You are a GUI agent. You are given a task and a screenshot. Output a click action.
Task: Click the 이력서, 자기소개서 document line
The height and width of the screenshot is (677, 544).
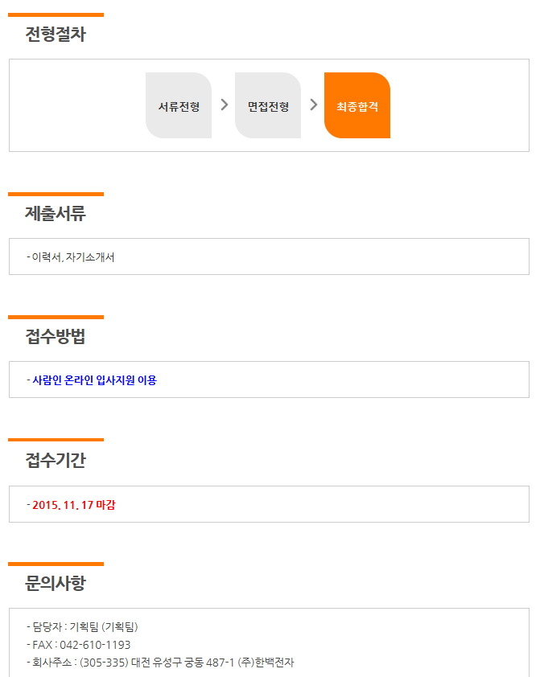[x=73, y=257]
